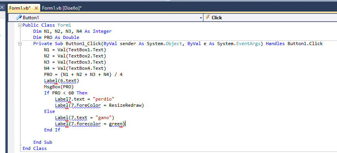This screenshot has width=337, height=153.
Task: Select the Form1.vb* code tab
Action: click(20, 8)
